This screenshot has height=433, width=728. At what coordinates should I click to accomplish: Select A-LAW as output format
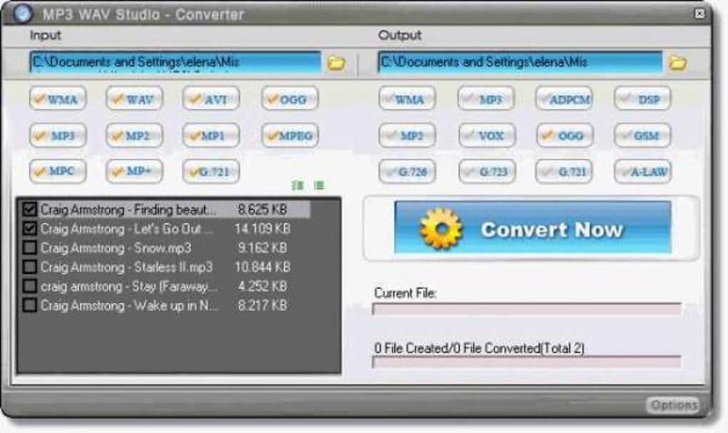tap(642, 172)
